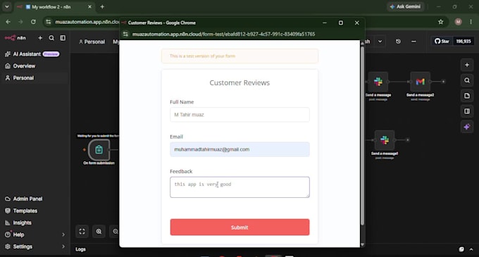479x257 pixels.
Task: Click the GitHub Star button
Action: coord(442,42)
